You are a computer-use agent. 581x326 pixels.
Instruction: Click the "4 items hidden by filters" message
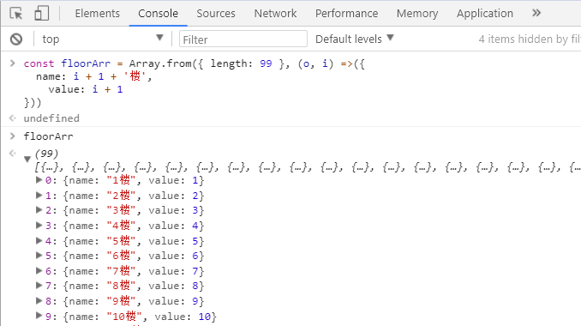click(530, 39)
